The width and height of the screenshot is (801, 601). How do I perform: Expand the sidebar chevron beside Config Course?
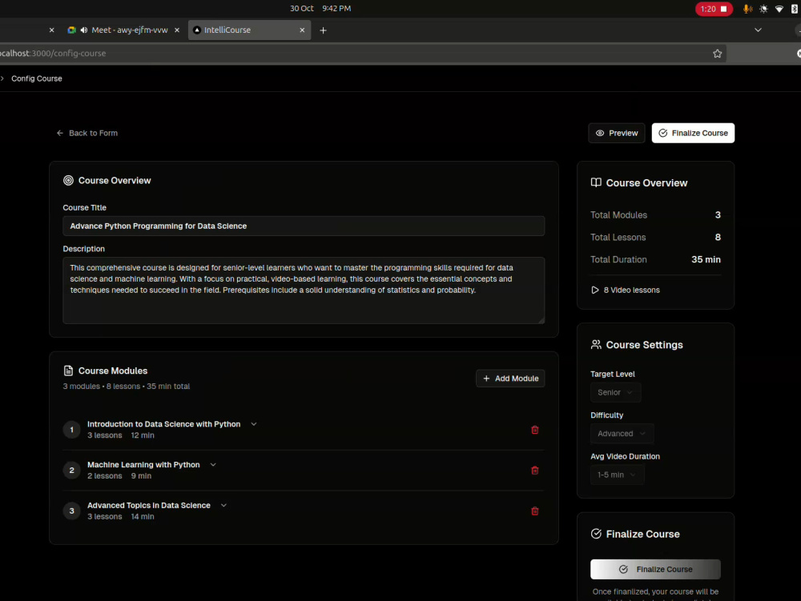[x=2, y=78]
